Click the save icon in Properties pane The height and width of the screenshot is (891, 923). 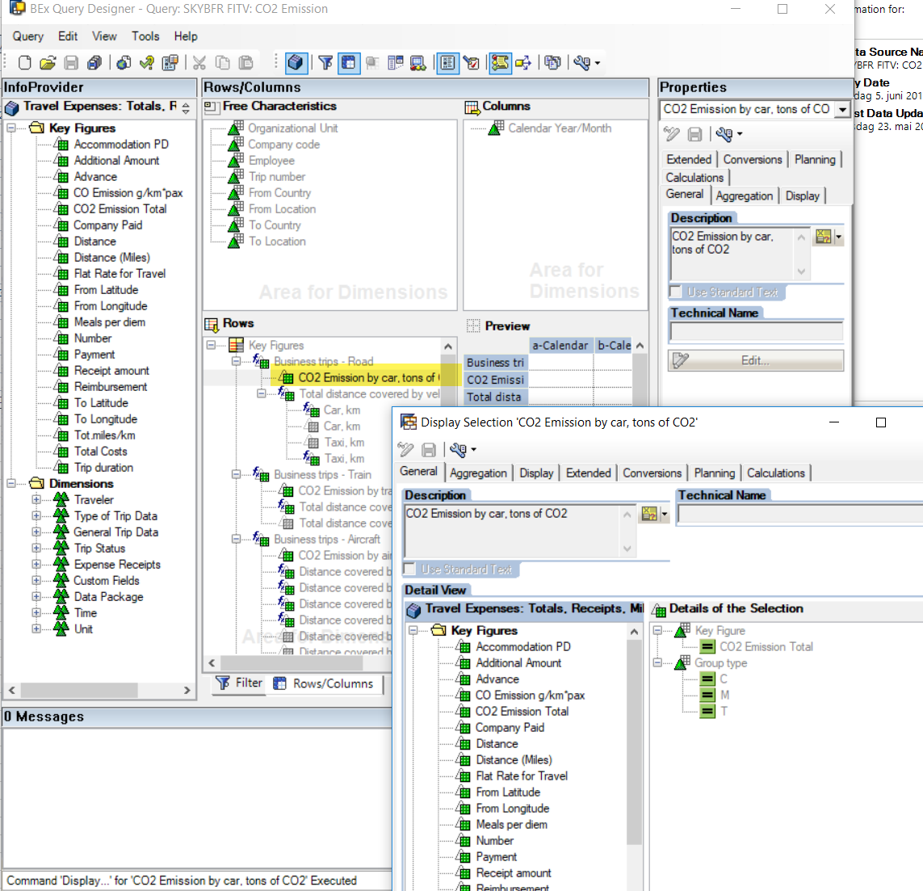[x=695, y=134]
